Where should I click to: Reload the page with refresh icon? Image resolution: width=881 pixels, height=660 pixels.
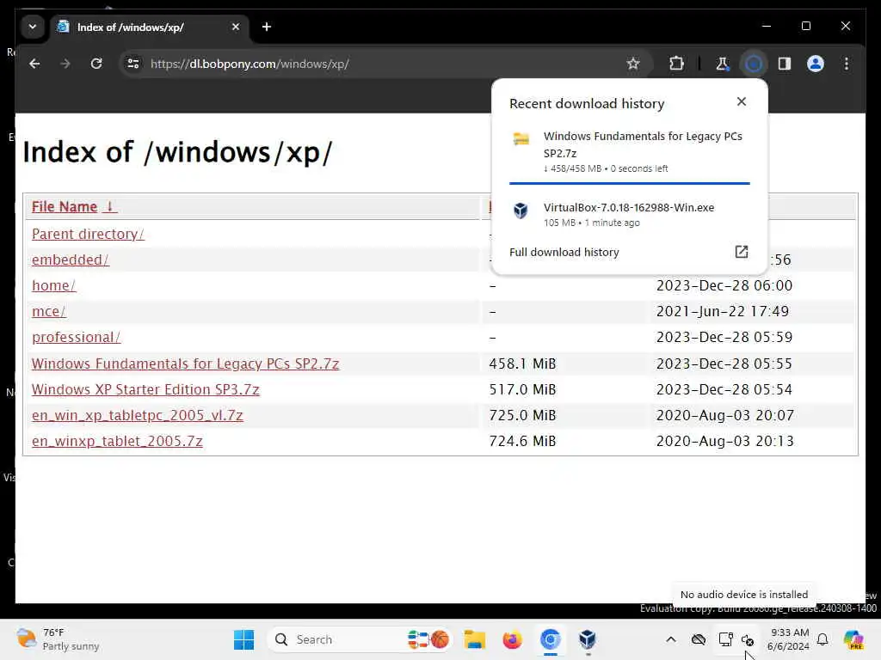coord(96,64)
